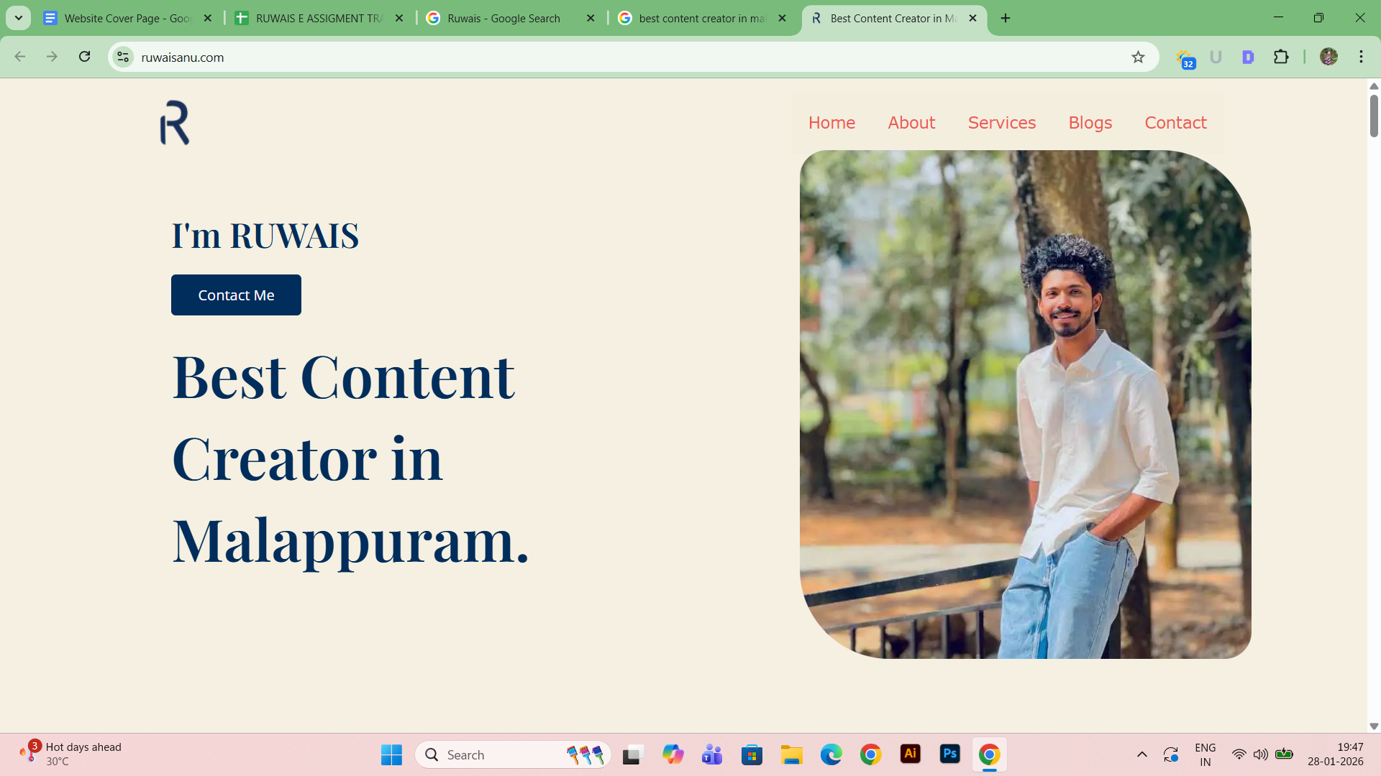Bookmark this page with the star icon

[1138, 57]
